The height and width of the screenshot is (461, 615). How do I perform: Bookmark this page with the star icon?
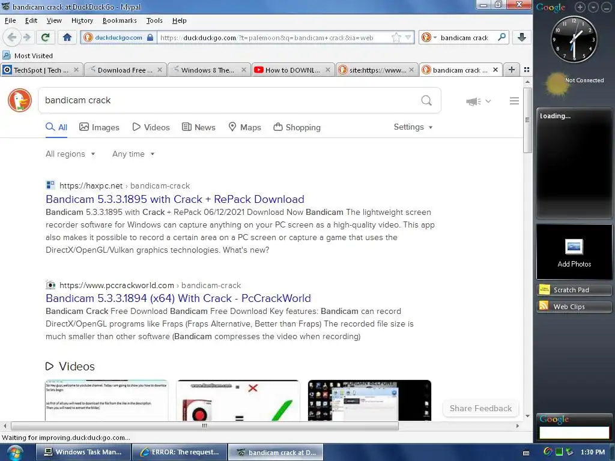point(396,38)
